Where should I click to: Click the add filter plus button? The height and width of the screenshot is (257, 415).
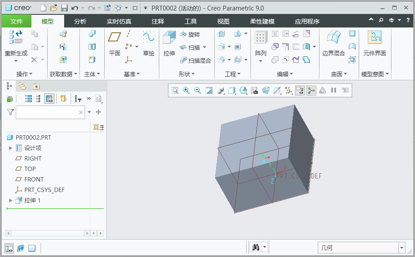(x=99, y=112)
